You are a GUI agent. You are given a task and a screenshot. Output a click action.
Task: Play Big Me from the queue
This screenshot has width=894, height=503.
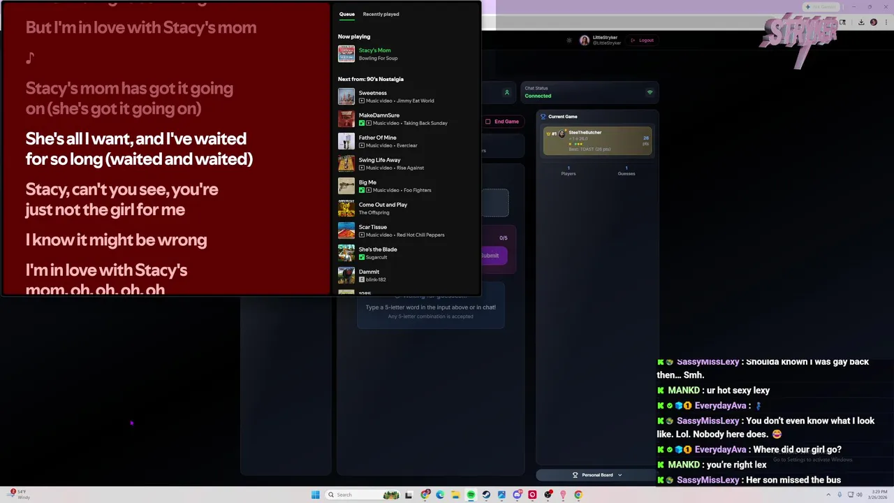tap(367, 182)
